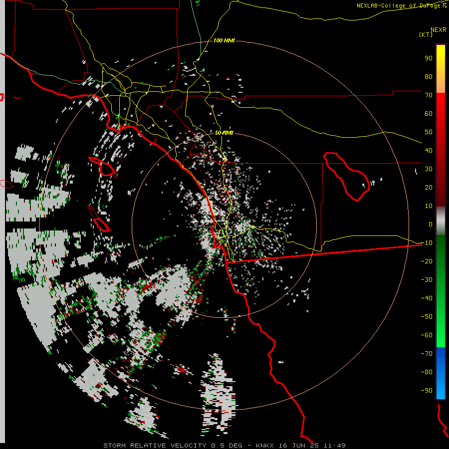Click the 11:49 timestamp text

pyautogui.click(x=334, y=446)
